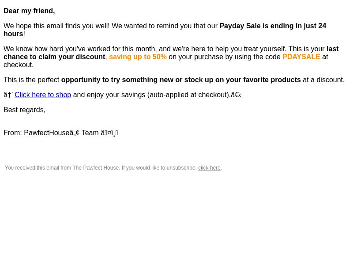Click the trademark symbol after PawfectHouse
Viewport: 353px width, 265px height.
75,133
